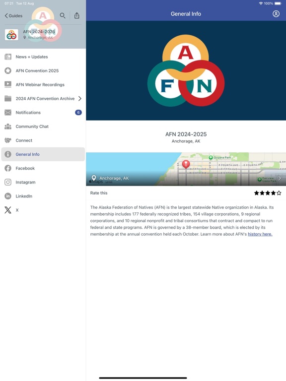The image size is (286, 381).
Task: Open the Connect label
Action: 24,140
